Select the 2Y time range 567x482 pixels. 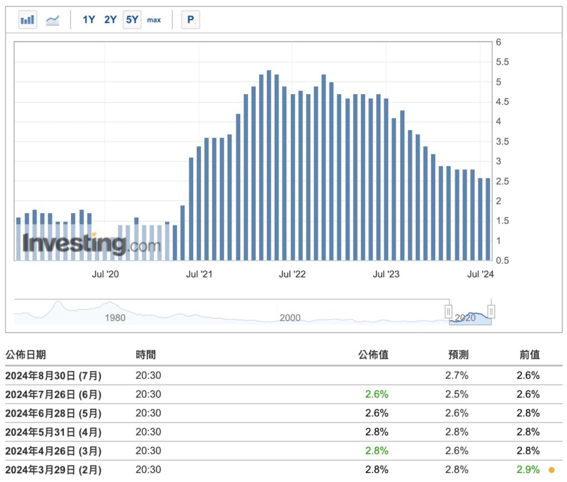pyautogui.click(x=110, y=20)
